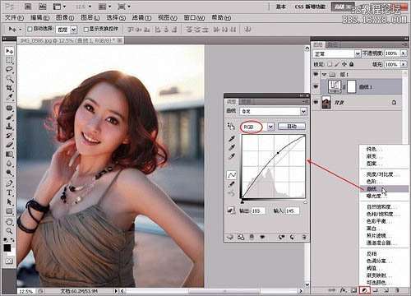411x296 pixels.
Task: Enable the 自动选择 checkbox
Action: pyautogui.click(x=30, y=29)
